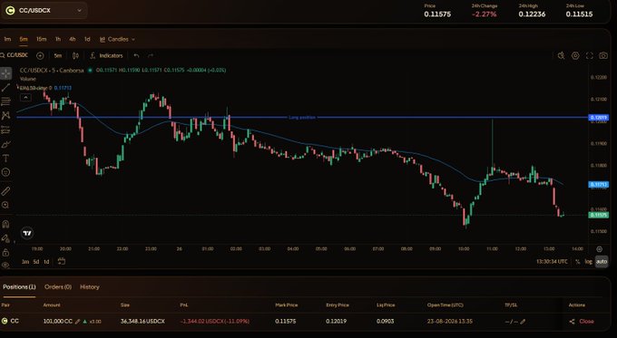Open time axis settings icon near 14:00
This screenshot has width=617, height=338.
pyautogui.click(x=599, y=249)
